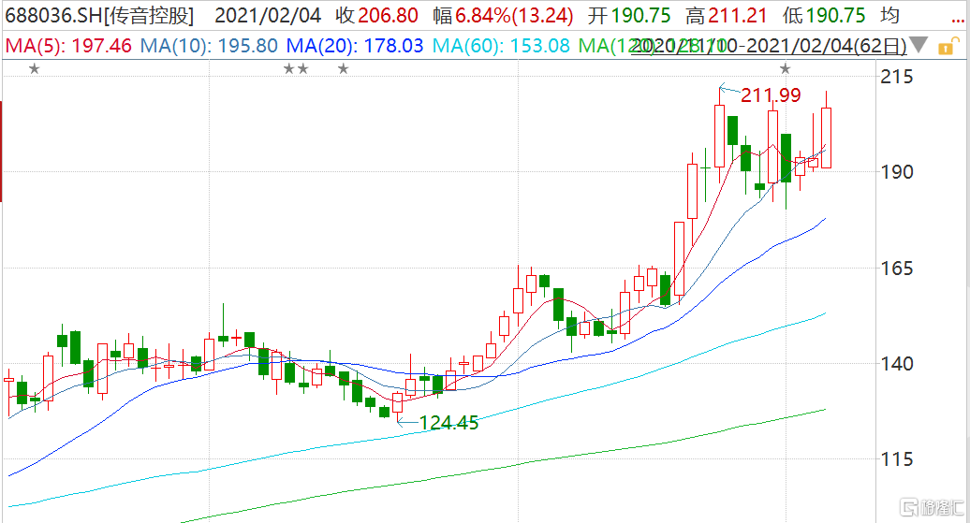This screenshot has height=523, width=970.
Task: Click the change value 幅 6.84%(13.24)
Action: (503, 16)
